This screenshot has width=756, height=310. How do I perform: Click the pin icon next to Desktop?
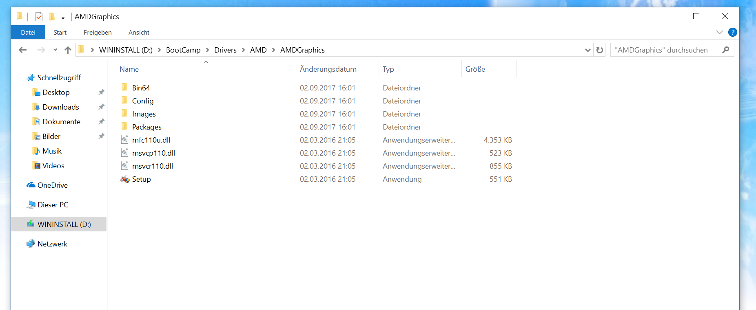pyautogui.click(x=101, y=92)
